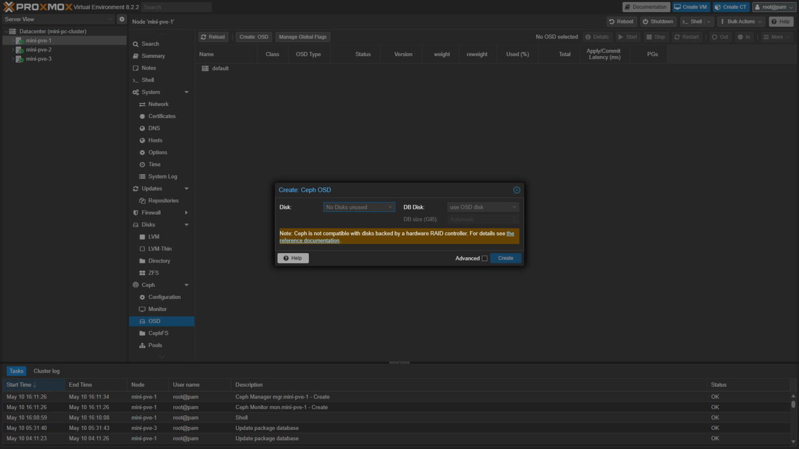Viewport: 799px width, 449px height.
Task: Click the top search input field
Action: (x=176, y=7)
